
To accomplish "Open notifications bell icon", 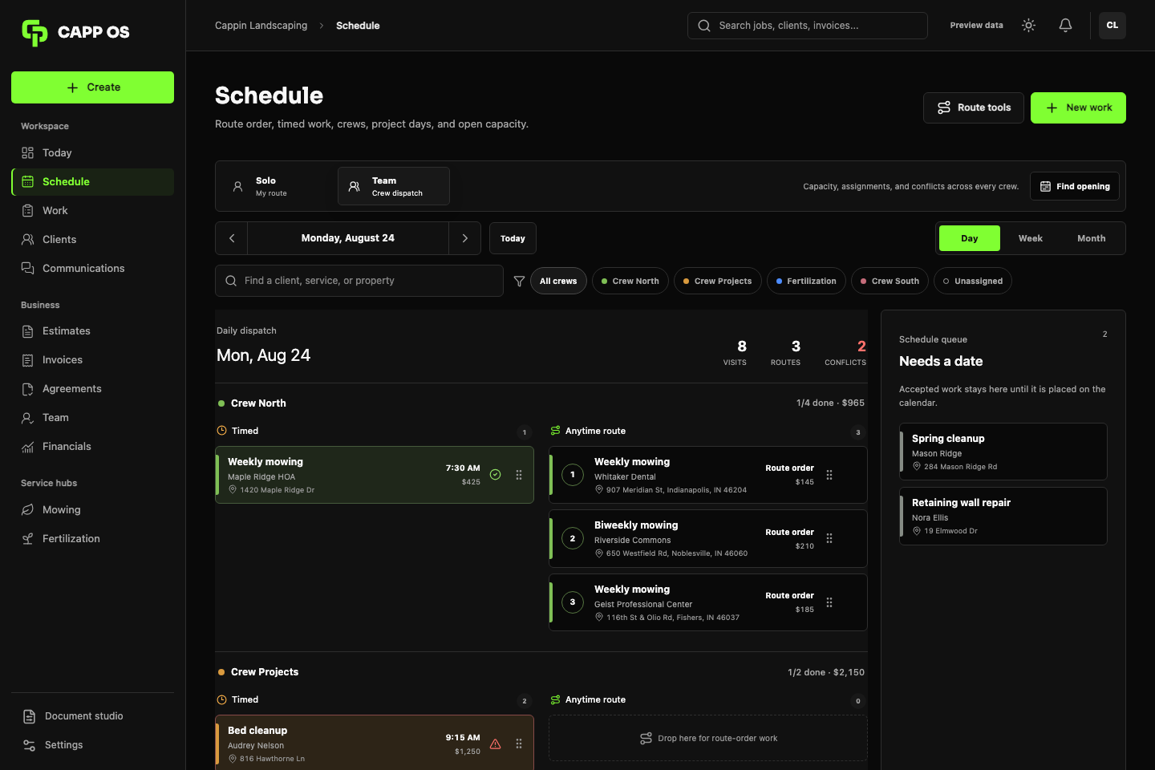I will [x=1065, y=26].
